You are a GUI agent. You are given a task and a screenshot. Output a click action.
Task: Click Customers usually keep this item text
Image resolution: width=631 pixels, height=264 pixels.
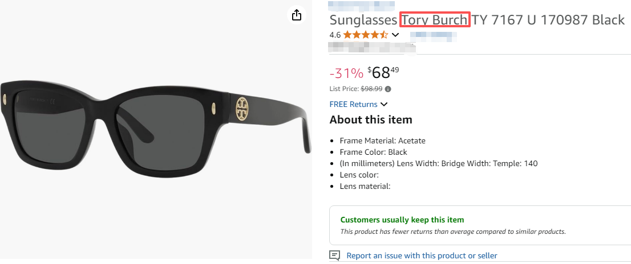coord(402,220)
